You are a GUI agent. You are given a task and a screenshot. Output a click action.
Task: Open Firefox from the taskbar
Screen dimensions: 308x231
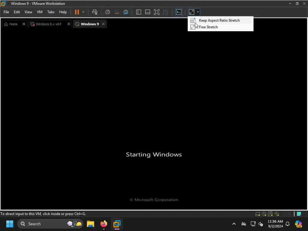coord(104,224)
